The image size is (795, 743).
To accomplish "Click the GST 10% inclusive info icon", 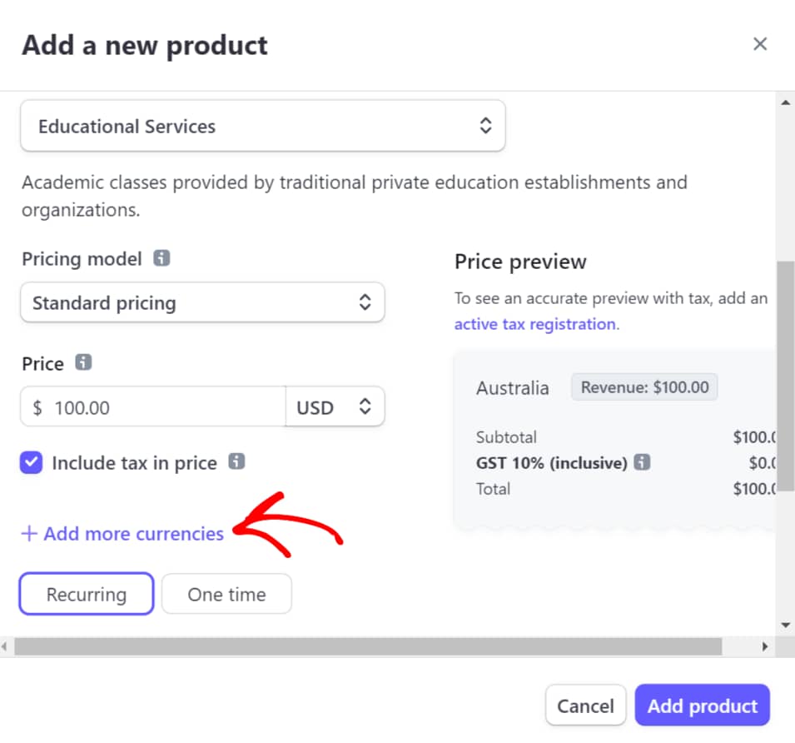I will click(643, 462).
